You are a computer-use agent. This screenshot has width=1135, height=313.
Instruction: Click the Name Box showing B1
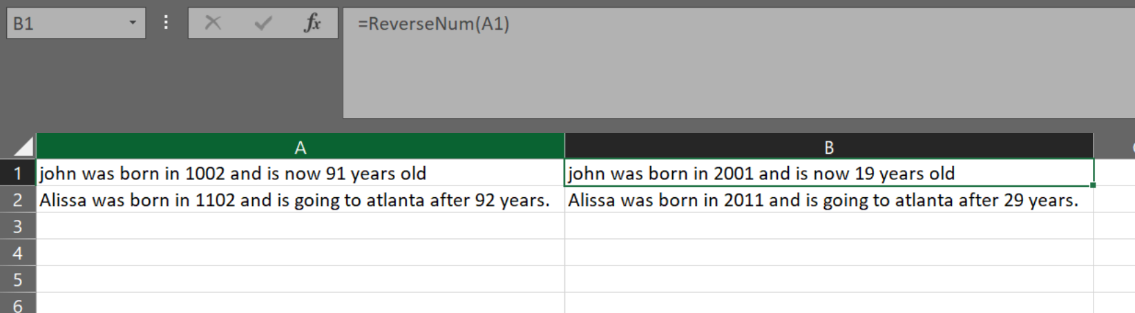[x=66, y=23]
